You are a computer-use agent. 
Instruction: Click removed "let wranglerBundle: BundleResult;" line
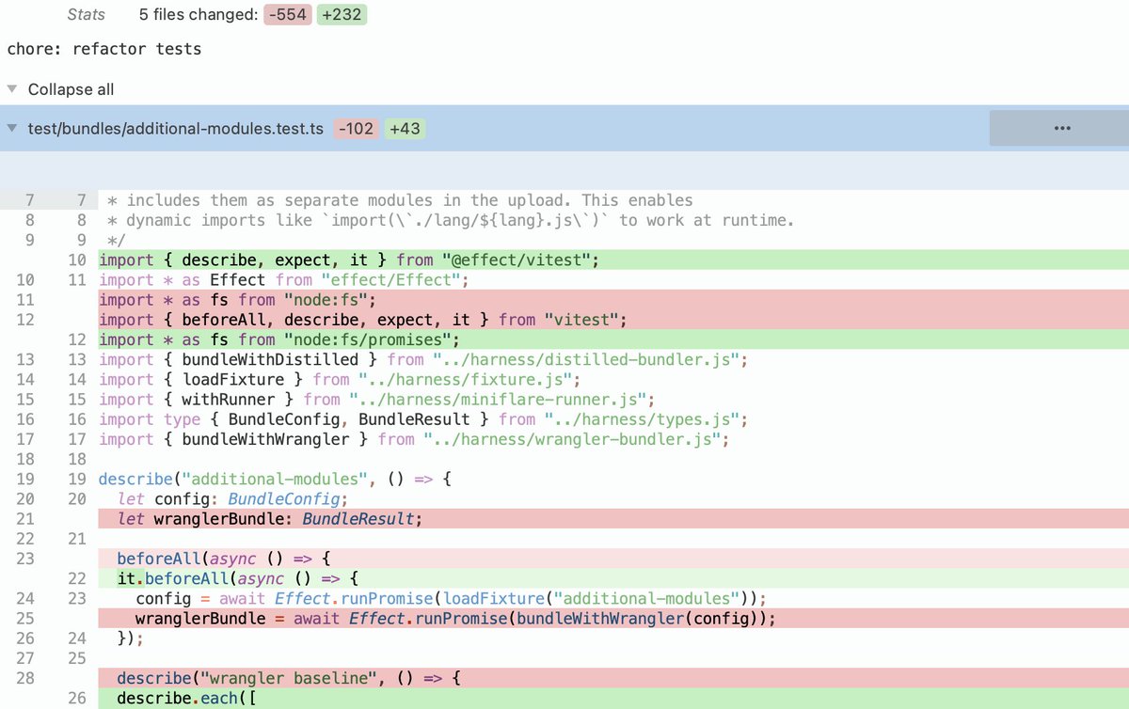pyautogui.click(x=613, y=519)
